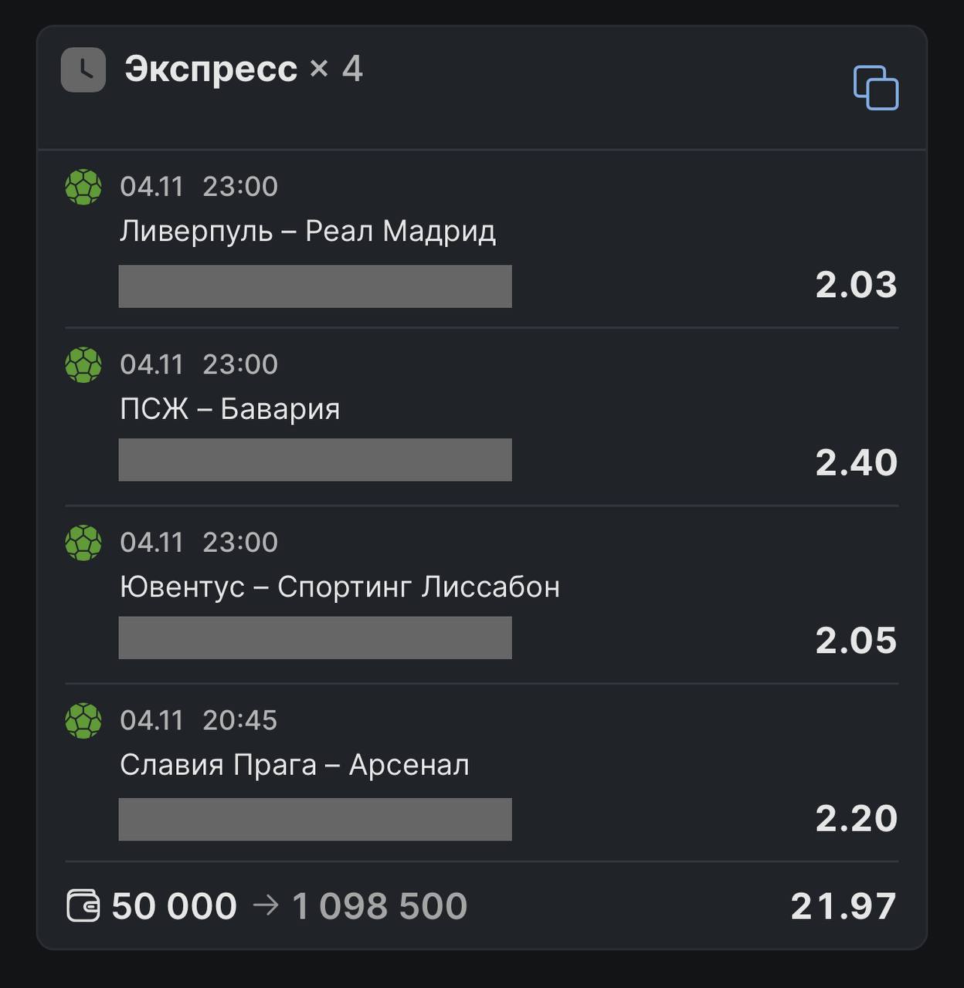
Task: Click the 2.20 odds value
Action: point(856,818)
